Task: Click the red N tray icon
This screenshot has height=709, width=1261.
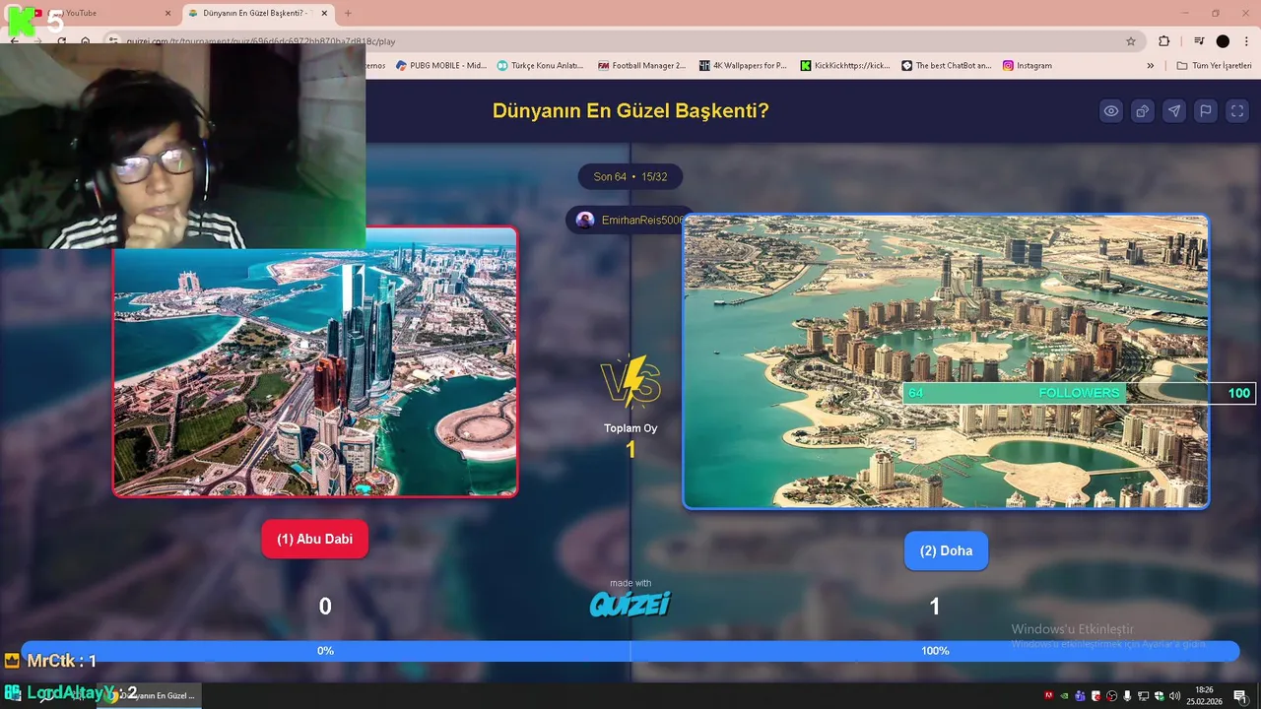Action: coord(1049,695)
